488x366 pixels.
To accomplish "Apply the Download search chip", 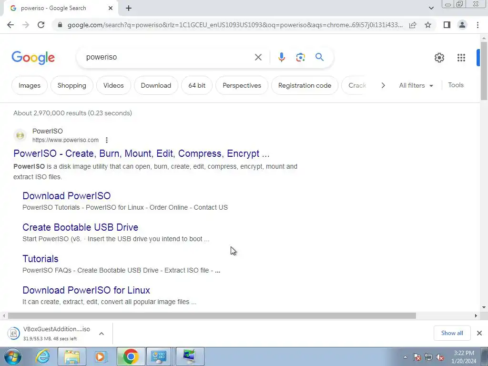I will pyautogui.click(x=156, y=85).
